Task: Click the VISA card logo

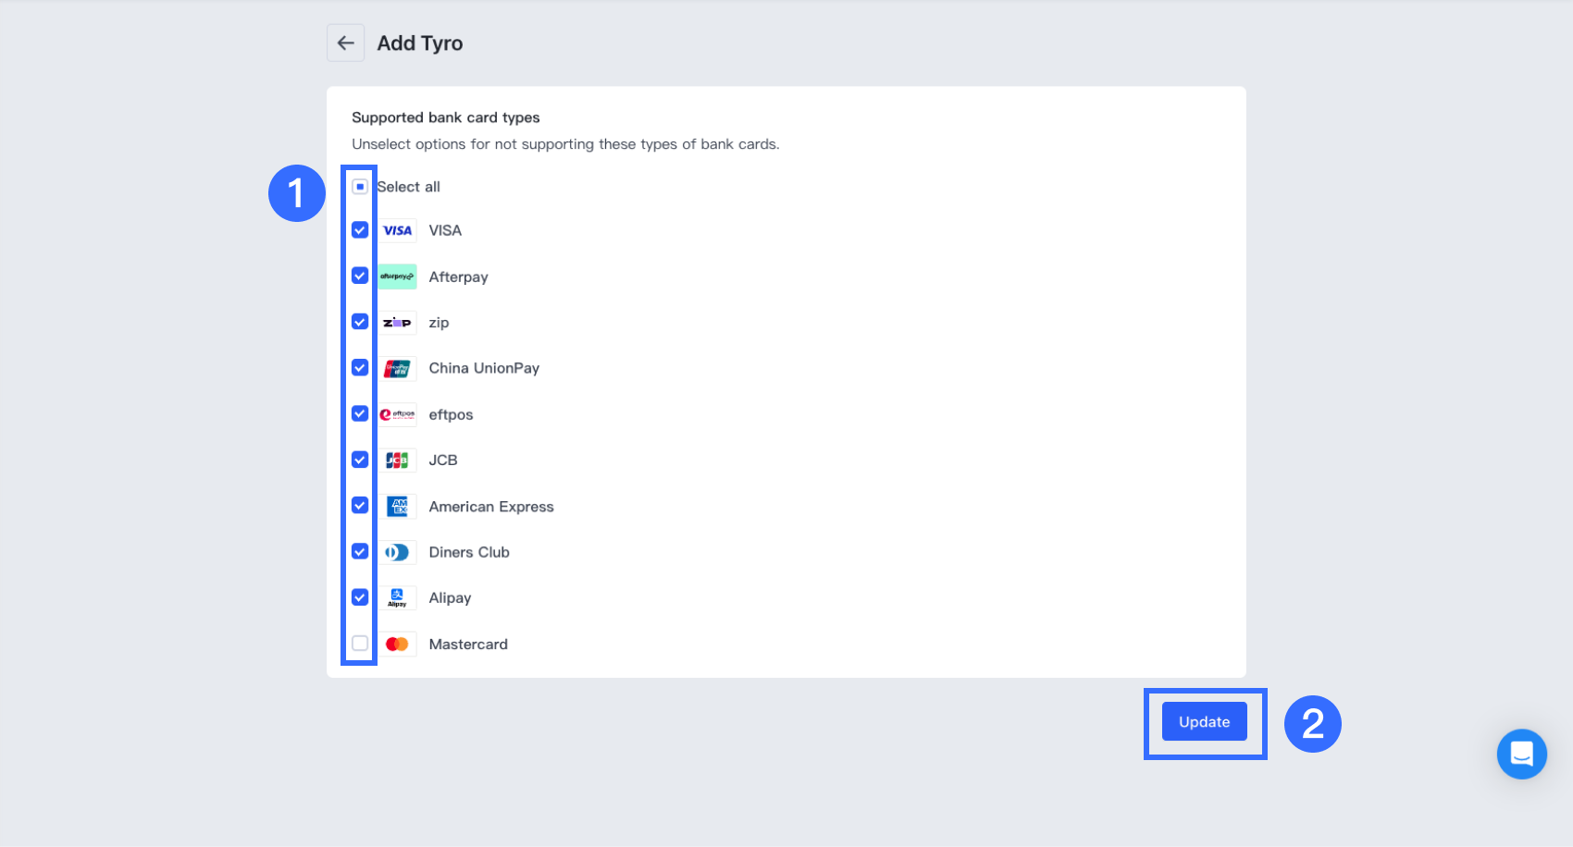Action: tap(398, 230)
